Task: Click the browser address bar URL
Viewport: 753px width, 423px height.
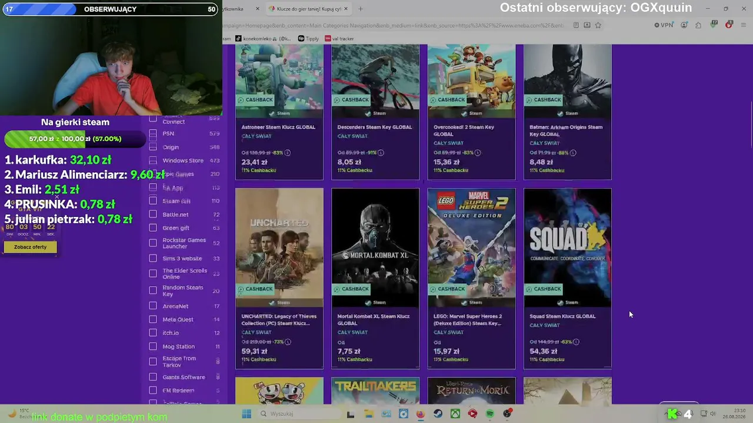Action: pos(393,25)
